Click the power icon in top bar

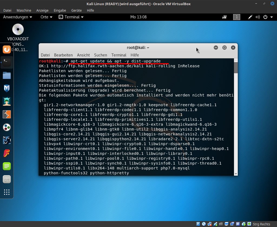point(265,17)
